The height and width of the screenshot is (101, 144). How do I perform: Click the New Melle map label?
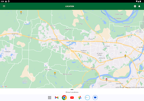click(x=48, y=70)
